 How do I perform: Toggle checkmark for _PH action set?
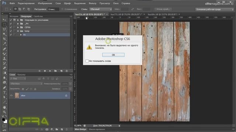click(x=11, y=23)
